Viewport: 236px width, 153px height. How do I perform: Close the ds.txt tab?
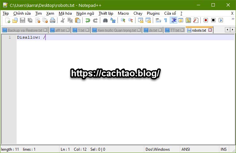point(160,30)
